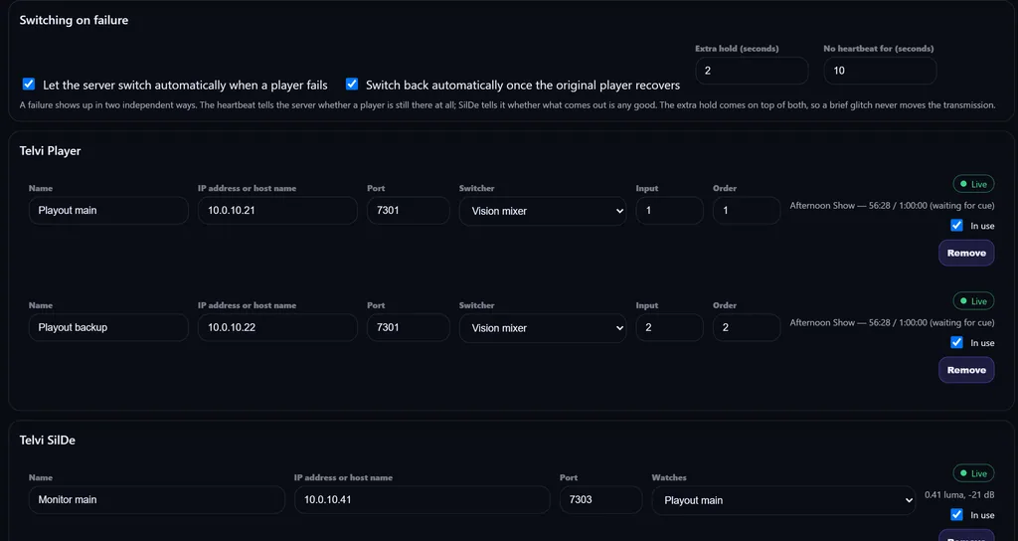Click Input field of Playout main
1018x541 pixels.
669,211
